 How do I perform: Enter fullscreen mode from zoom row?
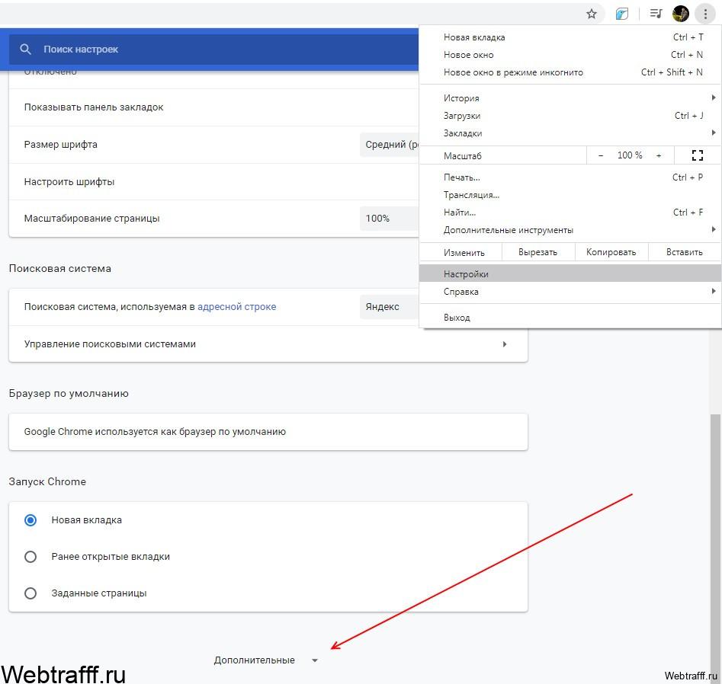point(698,155)
